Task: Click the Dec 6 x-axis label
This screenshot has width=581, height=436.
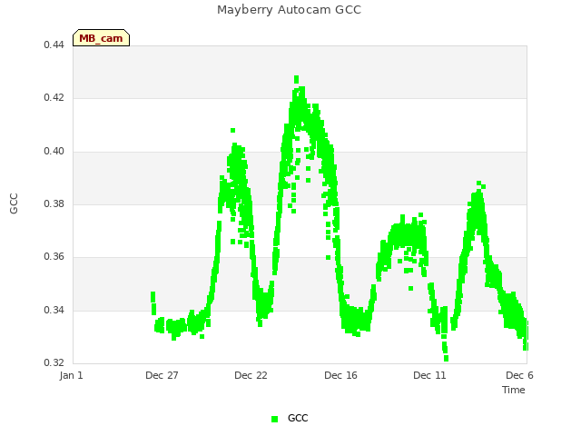Action: 519,375
